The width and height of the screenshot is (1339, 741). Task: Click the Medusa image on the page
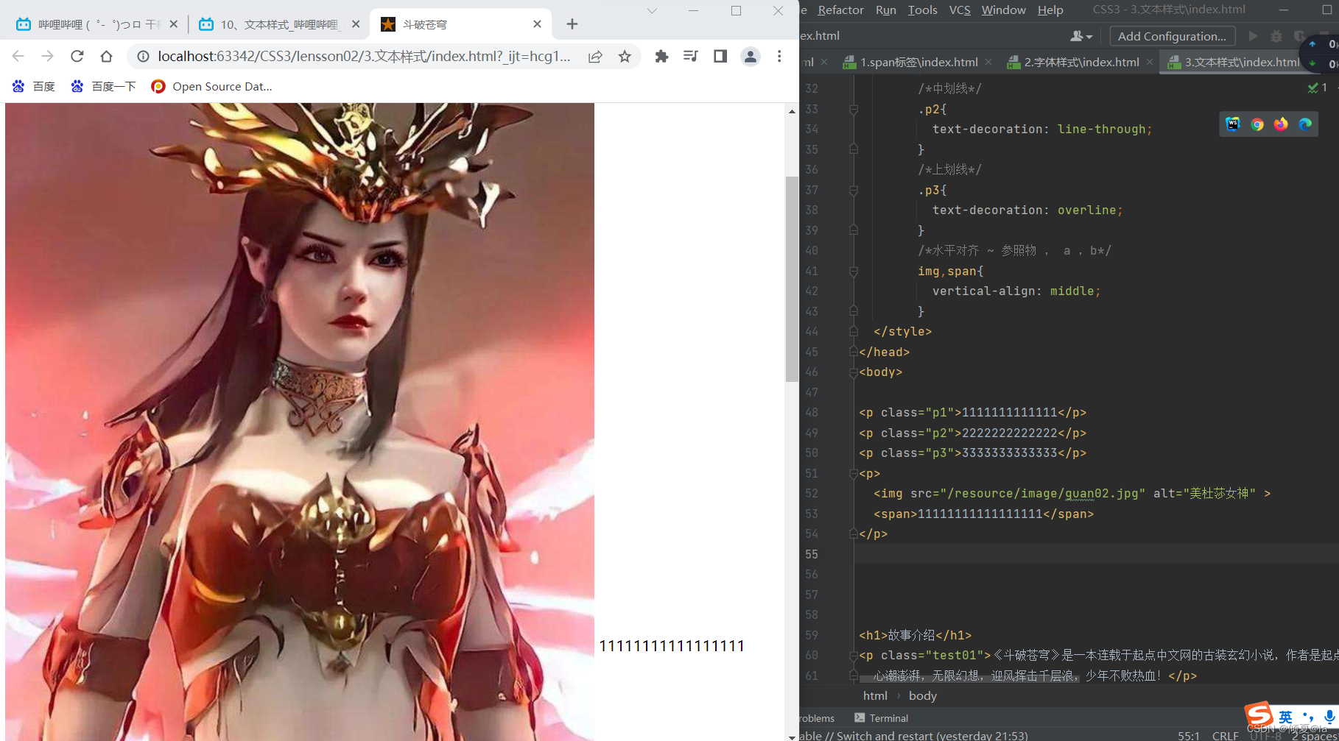click(300, 421)
